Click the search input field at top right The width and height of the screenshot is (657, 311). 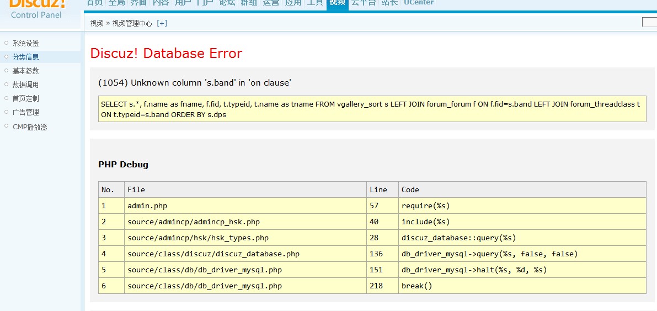click(649, 22)
